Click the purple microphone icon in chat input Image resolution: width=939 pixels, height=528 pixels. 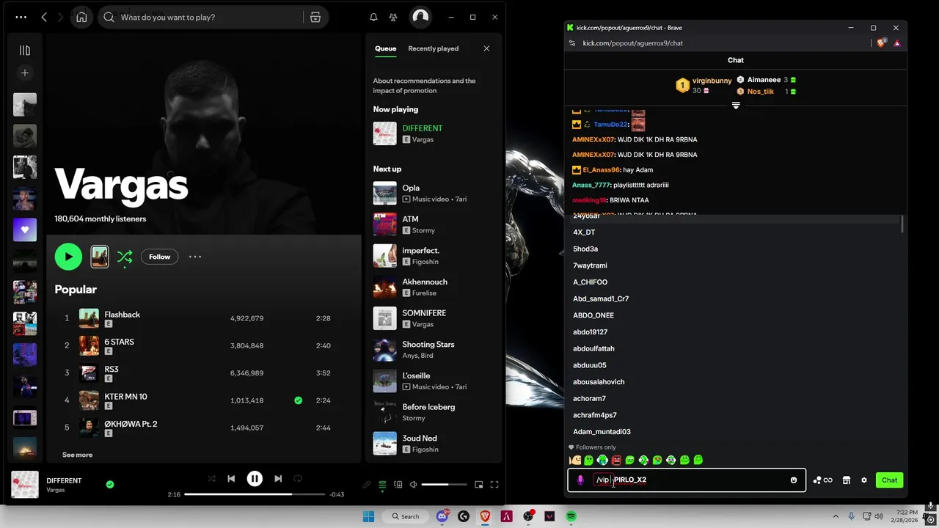pyautogui.click(x=580, y=480)
